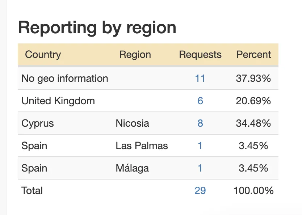Click the Country column header
Viewport: 302px width, 215px height.
43,55
